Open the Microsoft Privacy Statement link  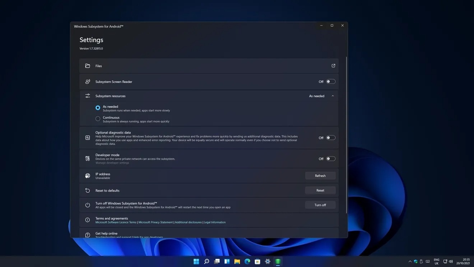point(156,222)
